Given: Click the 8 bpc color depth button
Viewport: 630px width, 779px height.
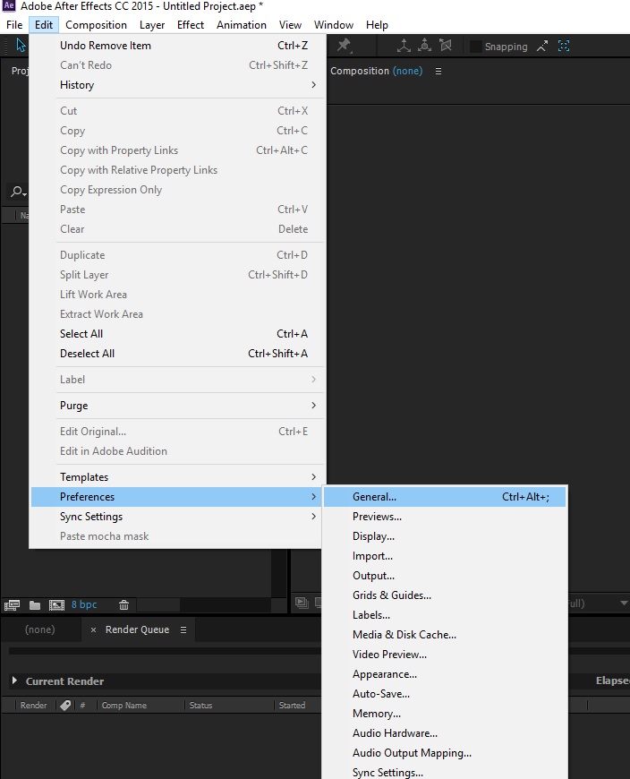Looking at the screenshot, I should [x=84, y=604].
